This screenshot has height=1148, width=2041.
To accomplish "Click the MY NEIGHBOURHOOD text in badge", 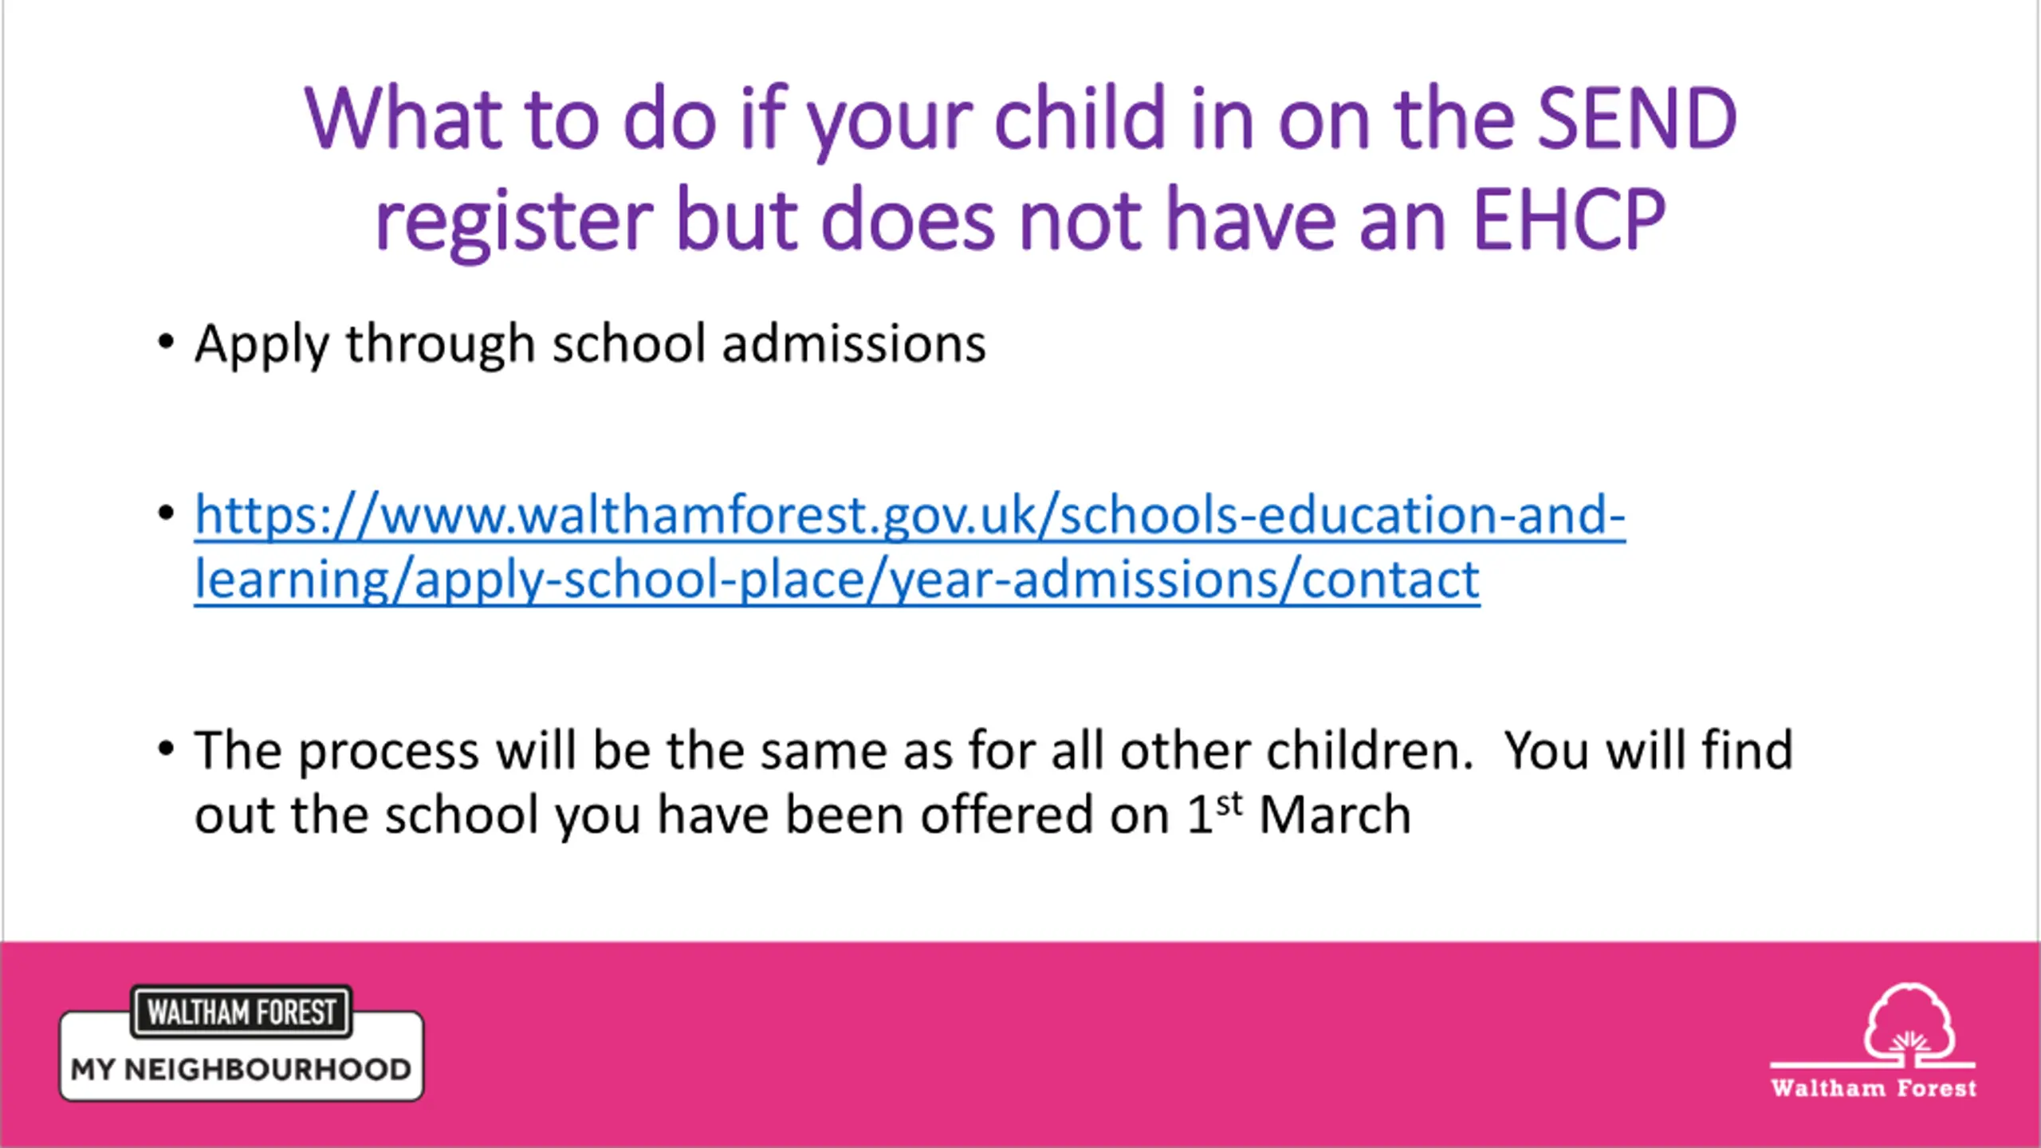I will point(241,1069).
